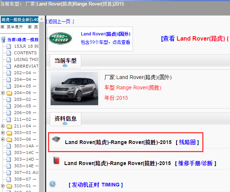Go back via 返回上一页 link
The height and width of the screenshot is (192, 230).
60,21
